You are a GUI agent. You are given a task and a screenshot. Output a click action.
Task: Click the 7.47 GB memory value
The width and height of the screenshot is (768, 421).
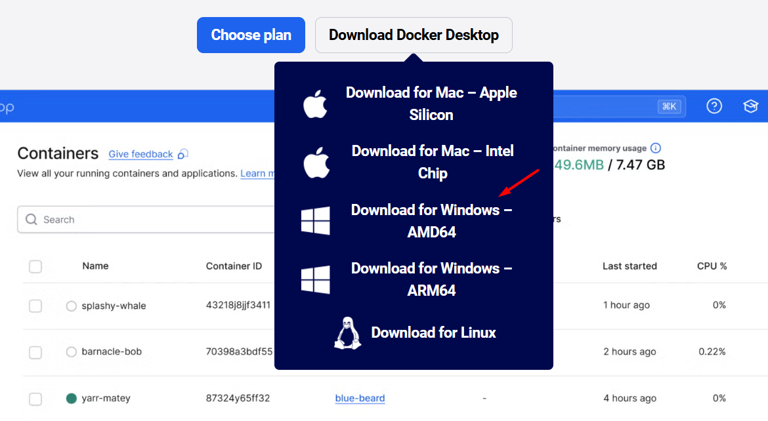(x=640, y=165)
